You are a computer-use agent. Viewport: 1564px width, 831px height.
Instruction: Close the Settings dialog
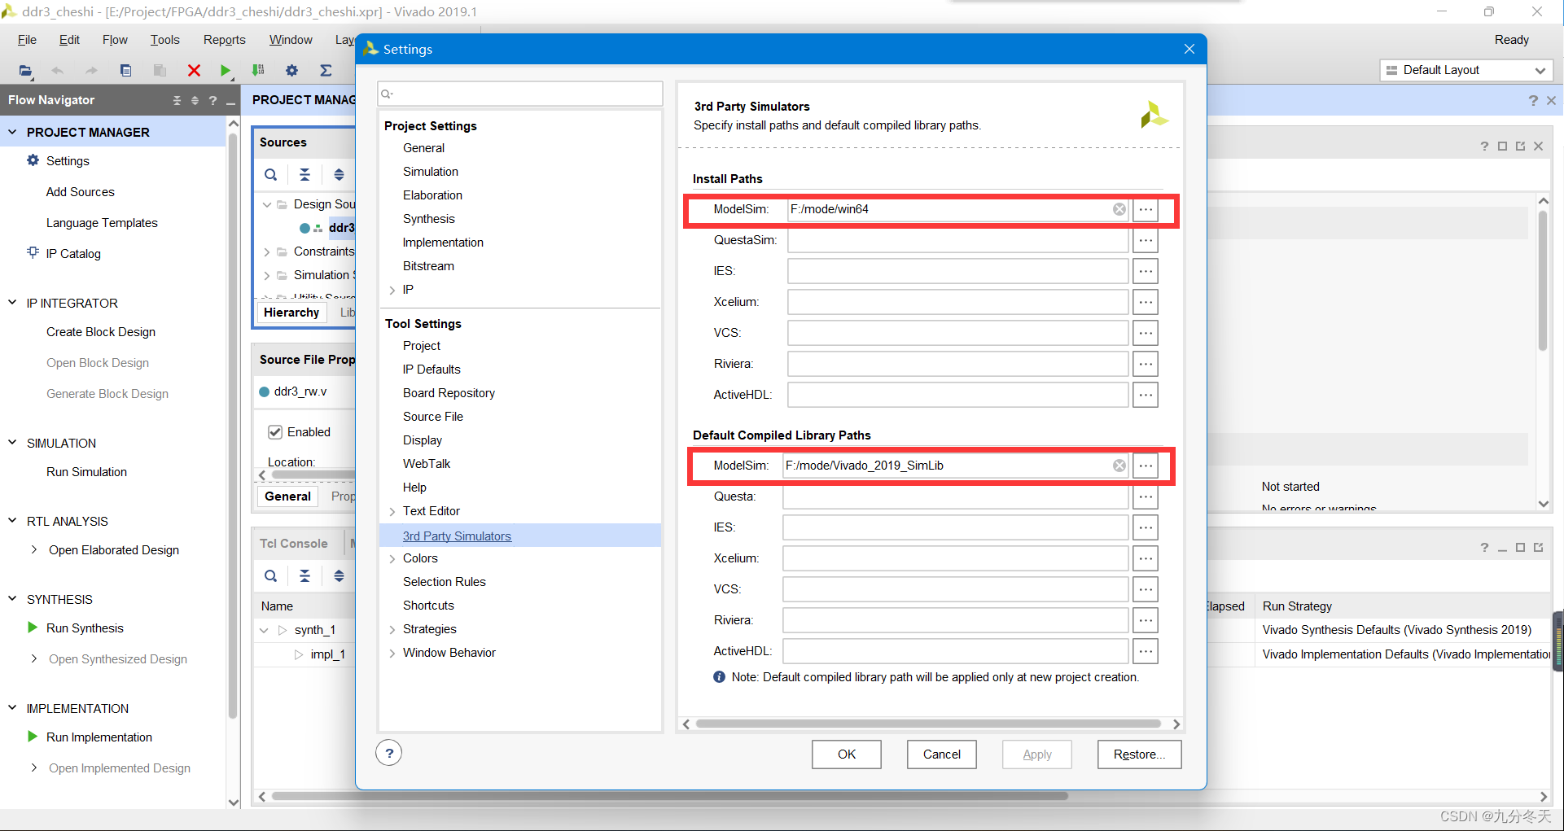(1189, 49)
